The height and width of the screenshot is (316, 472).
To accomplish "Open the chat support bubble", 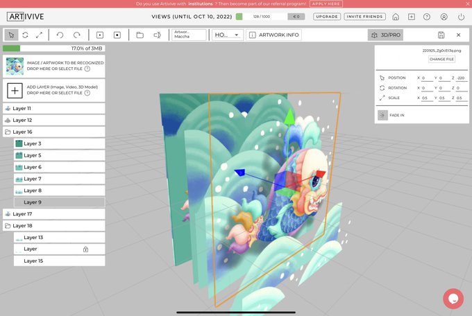I will coord(453,299).
